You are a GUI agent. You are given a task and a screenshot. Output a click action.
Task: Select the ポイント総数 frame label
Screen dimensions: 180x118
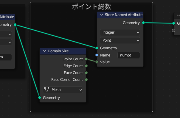[91, 7]
